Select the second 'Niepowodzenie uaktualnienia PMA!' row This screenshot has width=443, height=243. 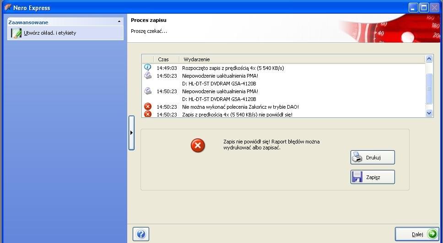point(283,91)
